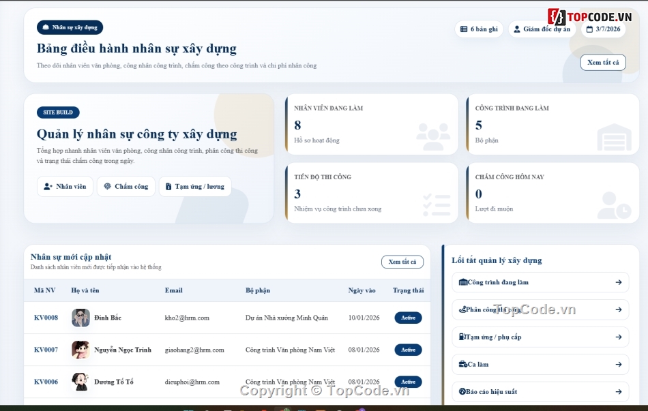Click the user-clock icon in Chấm công hôm nay card
Screen dimensions: 648x411
[614, 205]
